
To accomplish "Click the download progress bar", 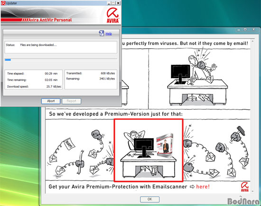I will (61, 60).
